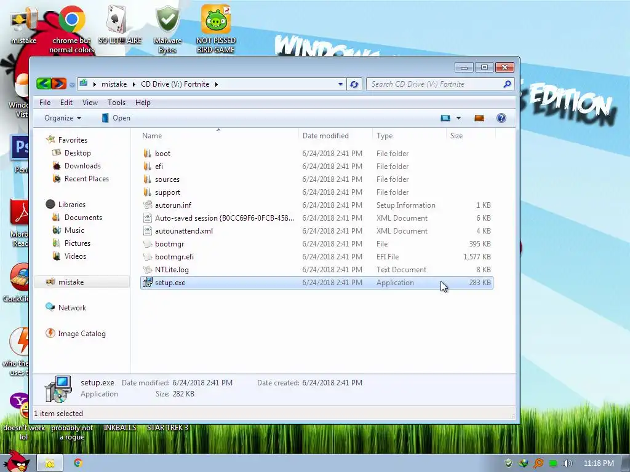Click the security shield tray icon
Viewport: 630px width, 472px height.
click(508, 463)
